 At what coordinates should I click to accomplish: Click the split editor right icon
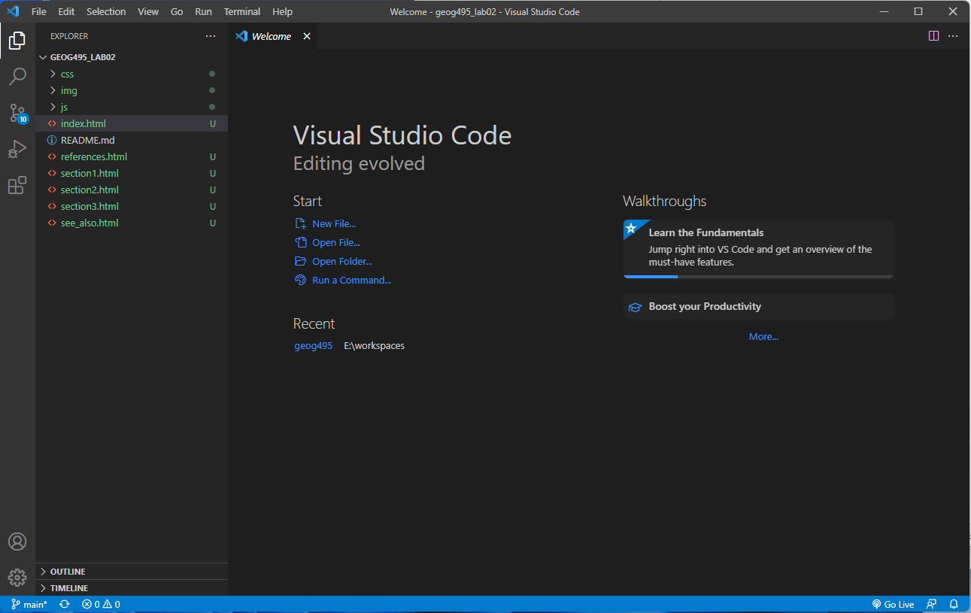pyautogui.click(x=933, y=35)
